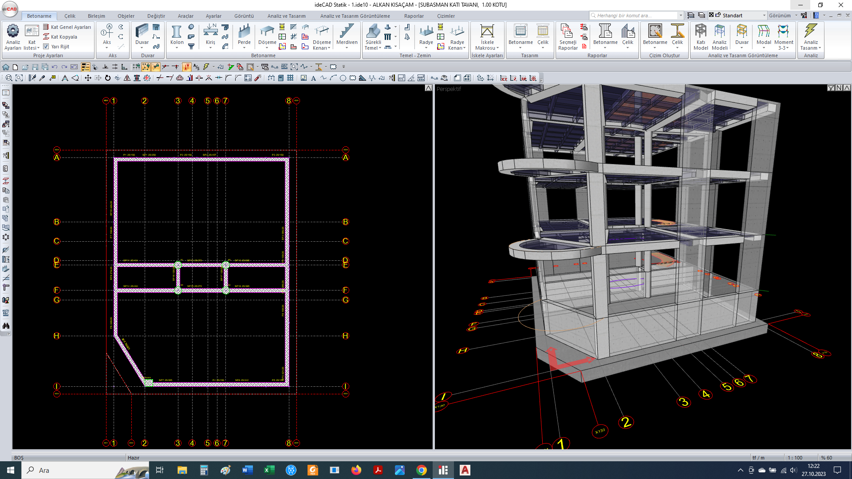Open Windows Start menu
The image size is (852, 479).
click(x=11, y=470)
